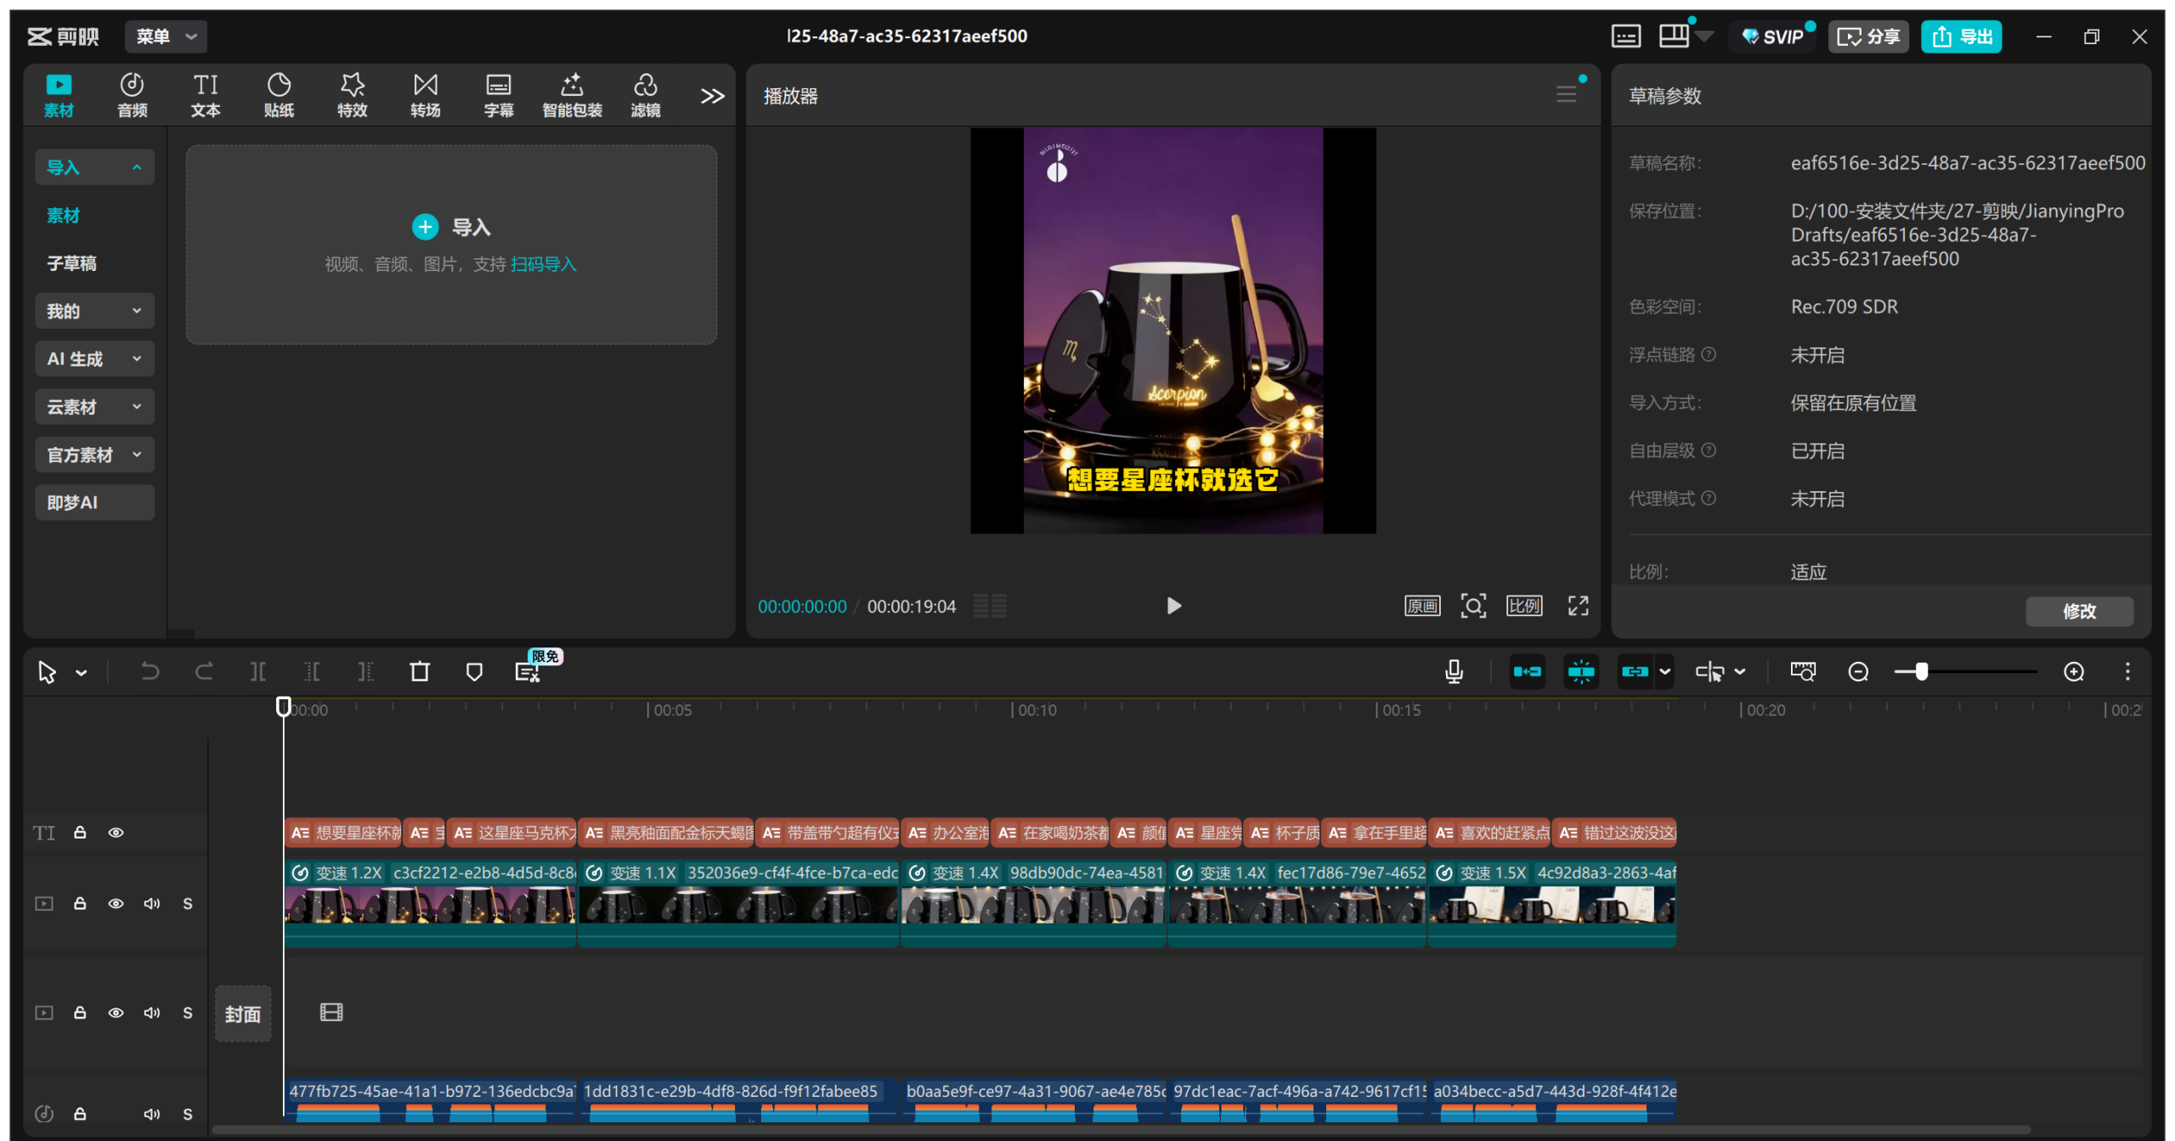The height and width of the screenshot is (1141, 2175).
Task: Click the split clip tool icon
Action: point(258,672)
